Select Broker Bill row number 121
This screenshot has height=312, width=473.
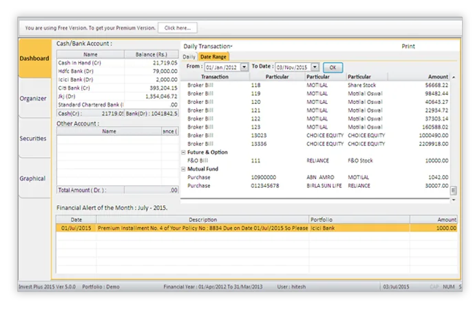pyautogui.click(x=315, y=110)
